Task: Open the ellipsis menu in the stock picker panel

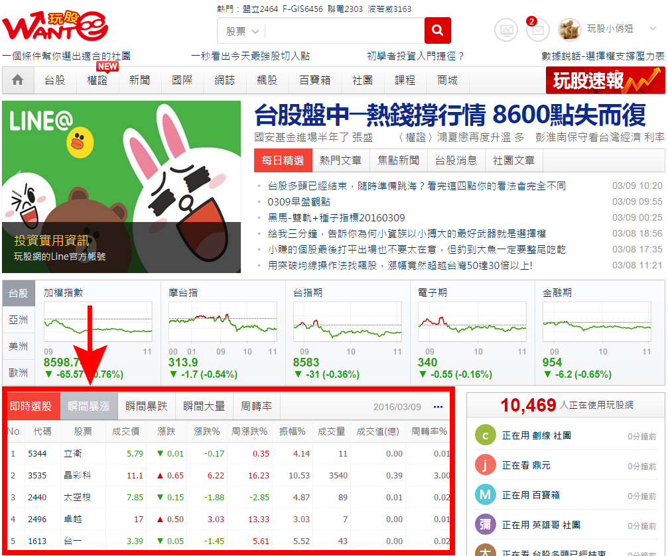Action: click(x=438, y=407)
